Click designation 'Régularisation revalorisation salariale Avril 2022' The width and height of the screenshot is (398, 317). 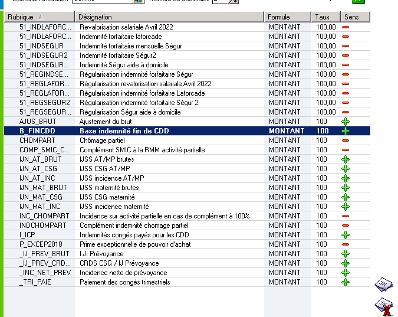(x=146, y=84)
